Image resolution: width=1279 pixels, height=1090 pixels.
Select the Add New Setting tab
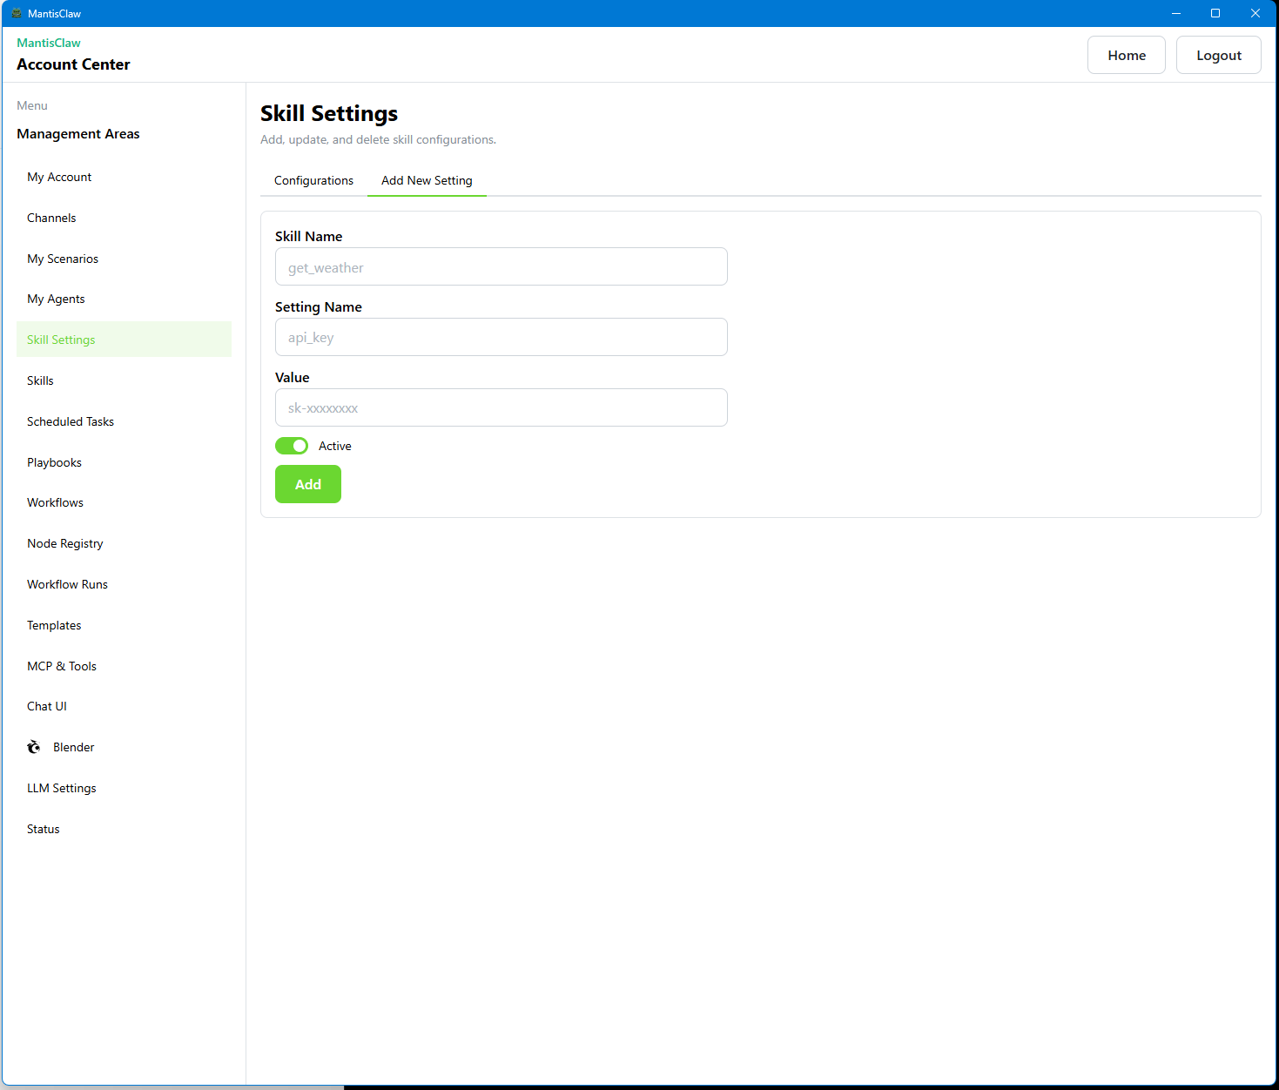pos(427,180)
